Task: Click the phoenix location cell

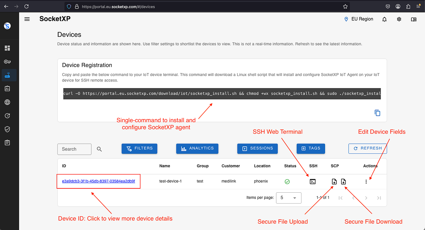Action: point(261,181)
